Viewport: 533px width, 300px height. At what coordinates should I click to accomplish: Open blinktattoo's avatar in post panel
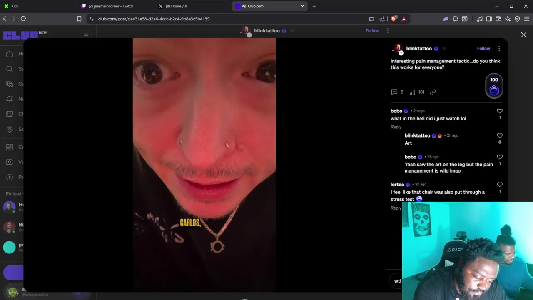coord(397,49)
